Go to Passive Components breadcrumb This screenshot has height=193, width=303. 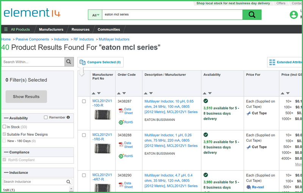click(32, 39)
